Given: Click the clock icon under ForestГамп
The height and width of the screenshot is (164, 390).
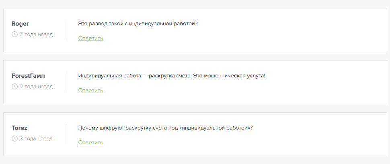Looking at the screenshot, I should click(15, 87).
